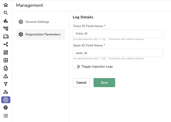Open Streams using the four-pane grid icon

(x=6, y=60)
